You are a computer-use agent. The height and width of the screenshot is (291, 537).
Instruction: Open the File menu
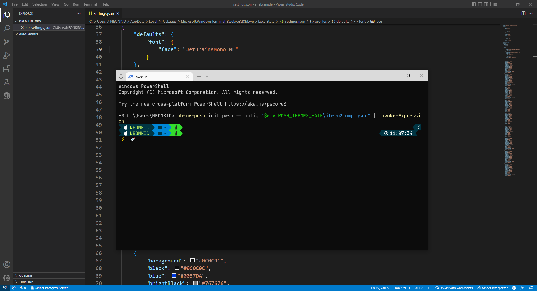15,4
